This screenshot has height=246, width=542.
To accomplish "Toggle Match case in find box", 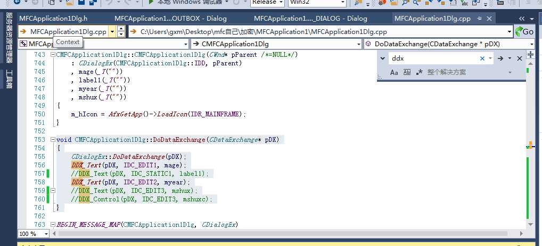I will click(x=393, y=72).
